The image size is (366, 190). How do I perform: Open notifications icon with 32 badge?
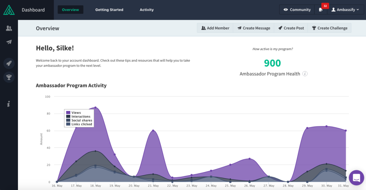(321, 9)
